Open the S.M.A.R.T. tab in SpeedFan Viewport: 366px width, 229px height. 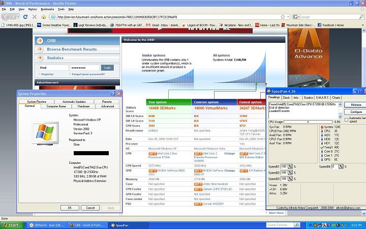[x=322, y=97]
